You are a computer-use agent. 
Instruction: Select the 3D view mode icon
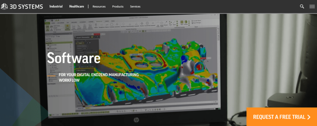click(47, 27)
